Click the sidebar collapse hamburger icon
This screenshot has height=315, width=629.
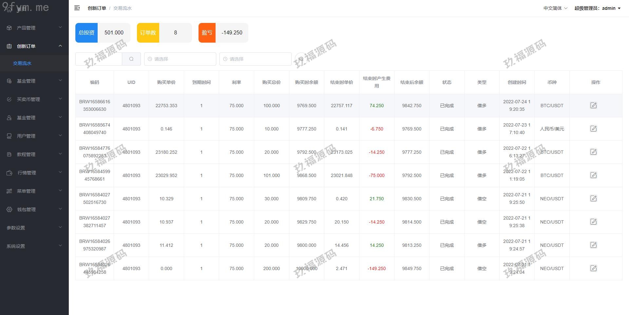77,8
